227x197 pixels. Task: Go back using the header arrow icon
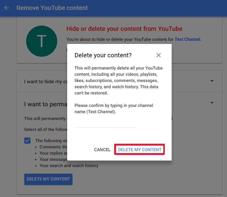(7, 8)
